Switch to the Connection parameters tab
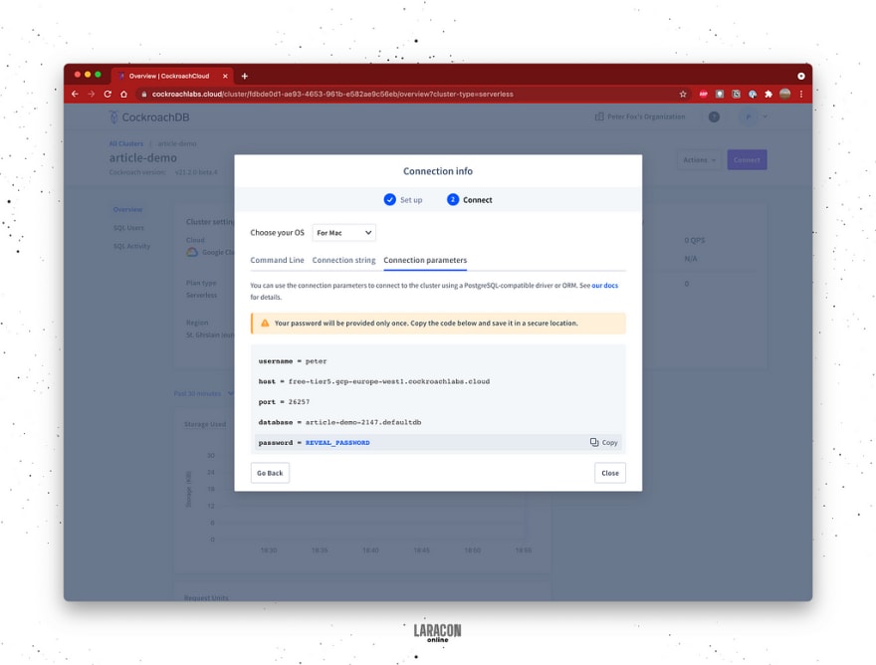Image resolution: width=876 pixels, height=665 pixels. 425,260
